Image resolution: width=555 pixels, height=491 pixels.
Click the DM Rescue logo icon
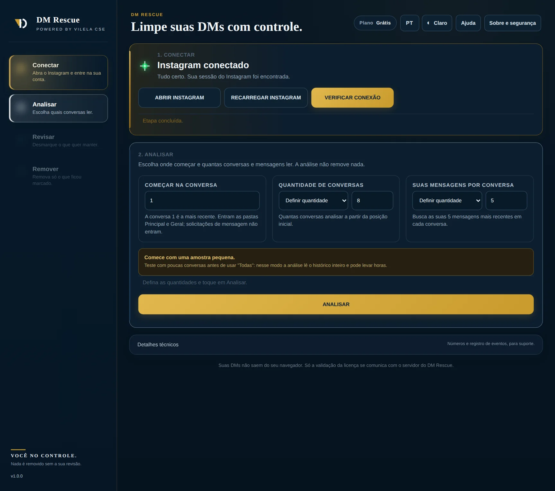click(x=21, y=23)
